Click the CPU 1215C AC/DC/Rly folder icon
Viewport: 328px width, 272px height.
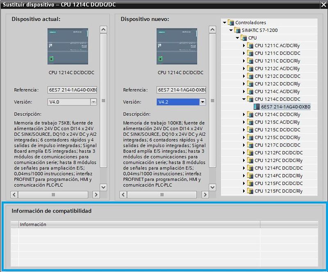pyautogui.click(x=250, y=122)
